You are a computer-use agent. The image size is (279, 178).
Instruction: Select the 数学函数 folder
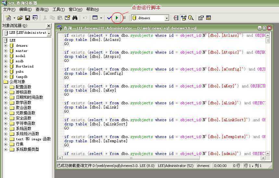[x=23, y=103]
